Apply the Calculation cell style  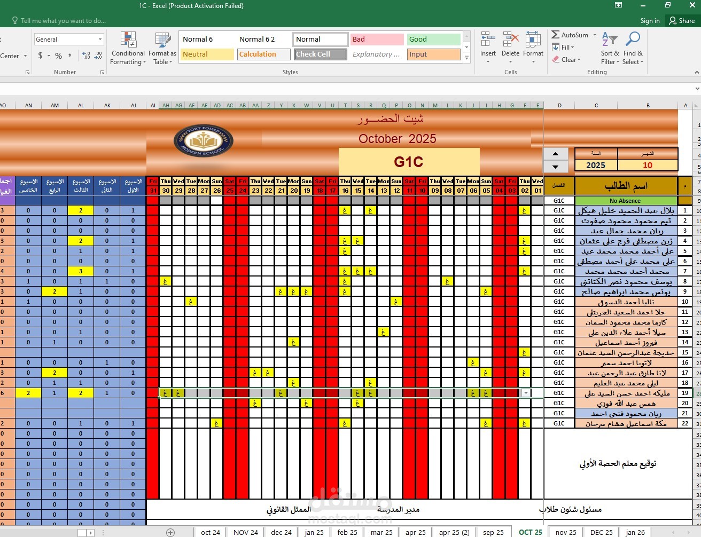point(263,54)
